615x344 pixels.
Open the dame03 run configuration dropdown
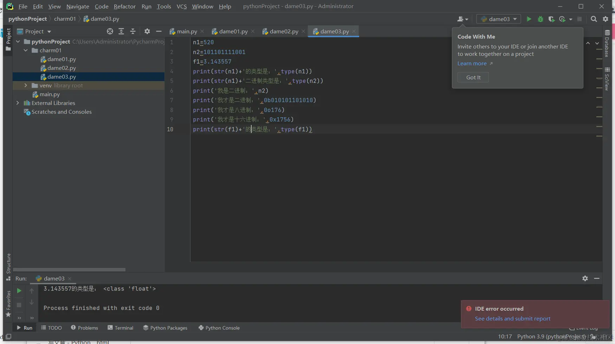pos(499,19)
